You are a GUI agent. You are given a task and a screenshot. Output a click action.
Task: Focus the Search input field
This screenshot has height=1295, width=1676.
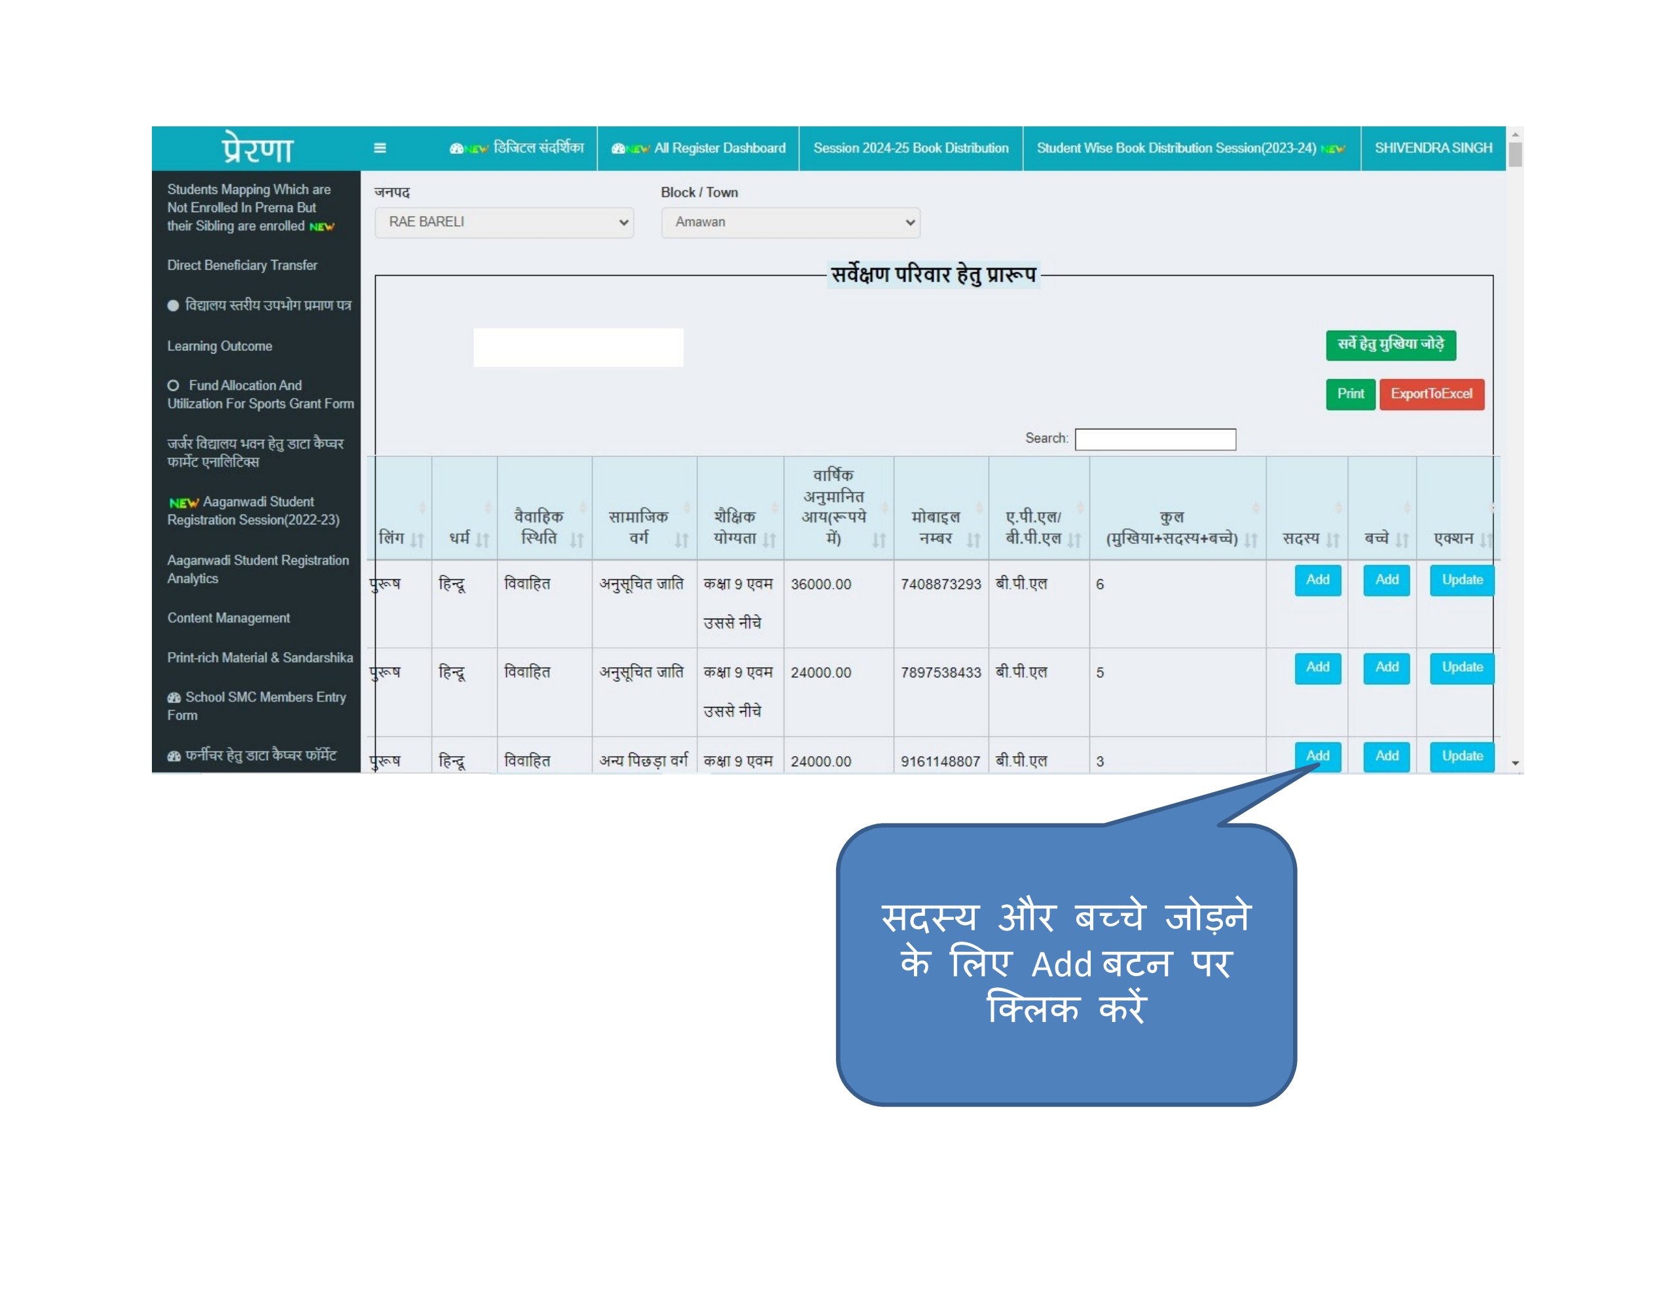tap(1155, 439)
